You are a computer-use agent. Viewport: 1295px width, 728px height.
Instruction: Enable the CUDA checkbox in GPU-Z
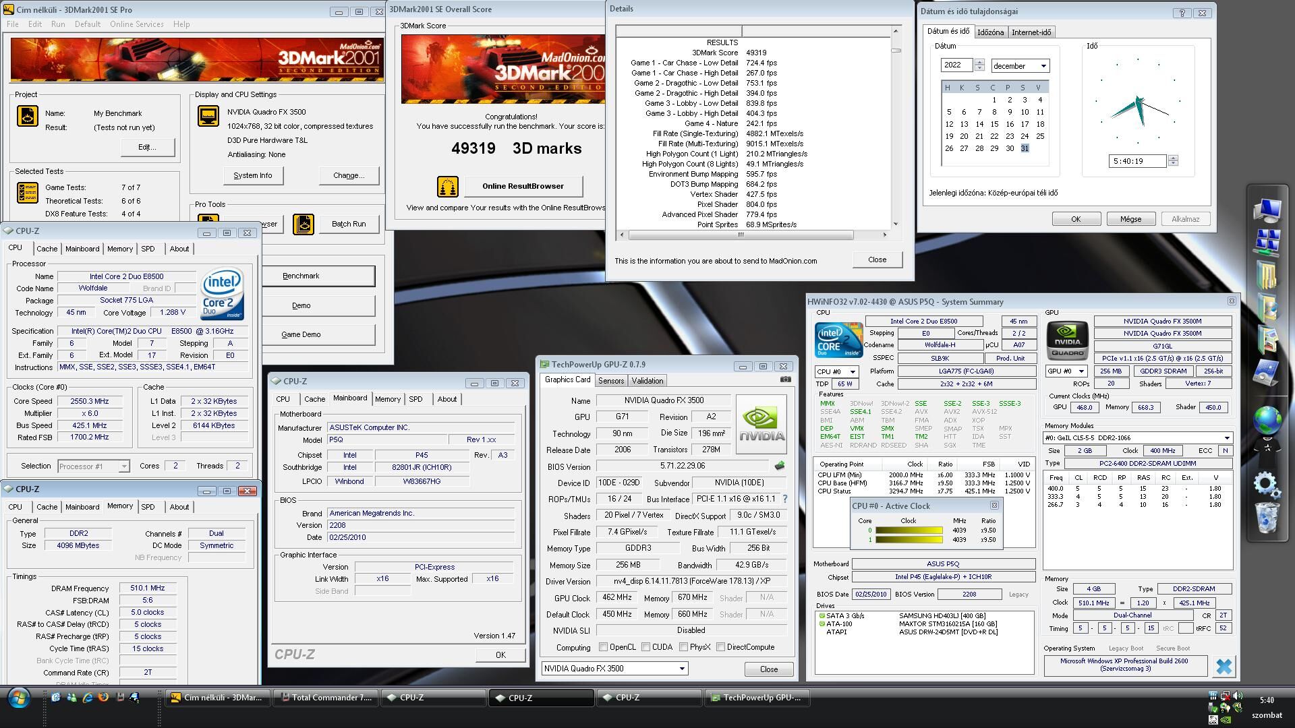tap(645, 647)
